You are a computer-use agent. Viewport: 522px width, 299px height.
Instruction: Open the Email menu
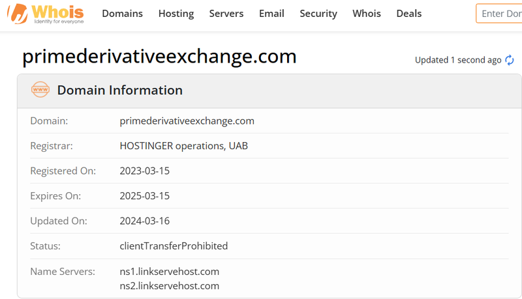coord(271,14)
